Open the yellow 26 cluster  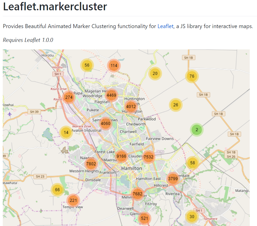[175, 105]
